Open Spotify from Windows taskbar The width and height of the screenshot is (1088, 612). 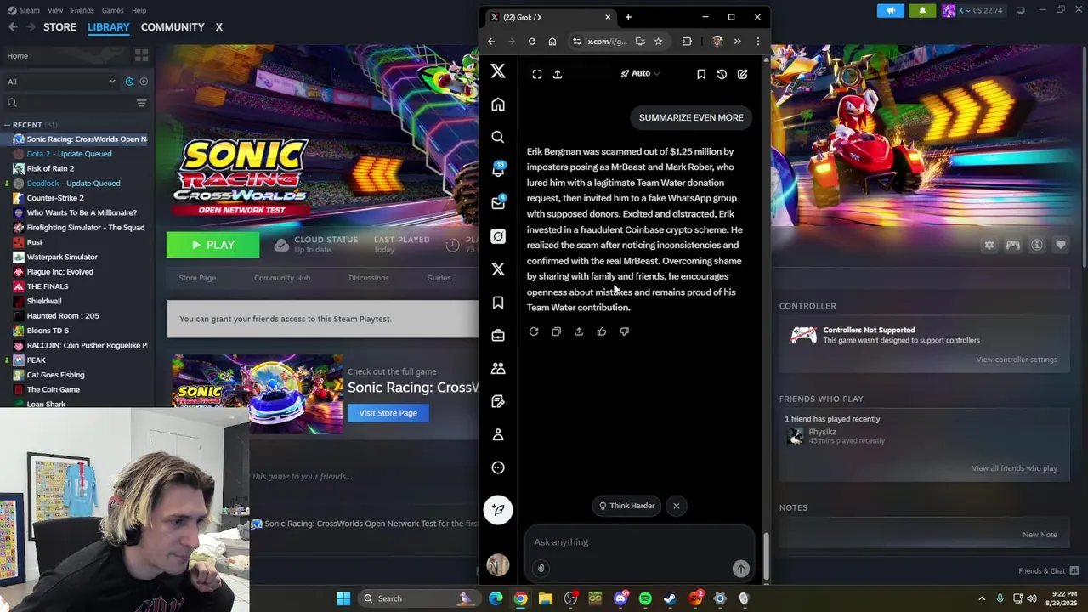point(645,598)
